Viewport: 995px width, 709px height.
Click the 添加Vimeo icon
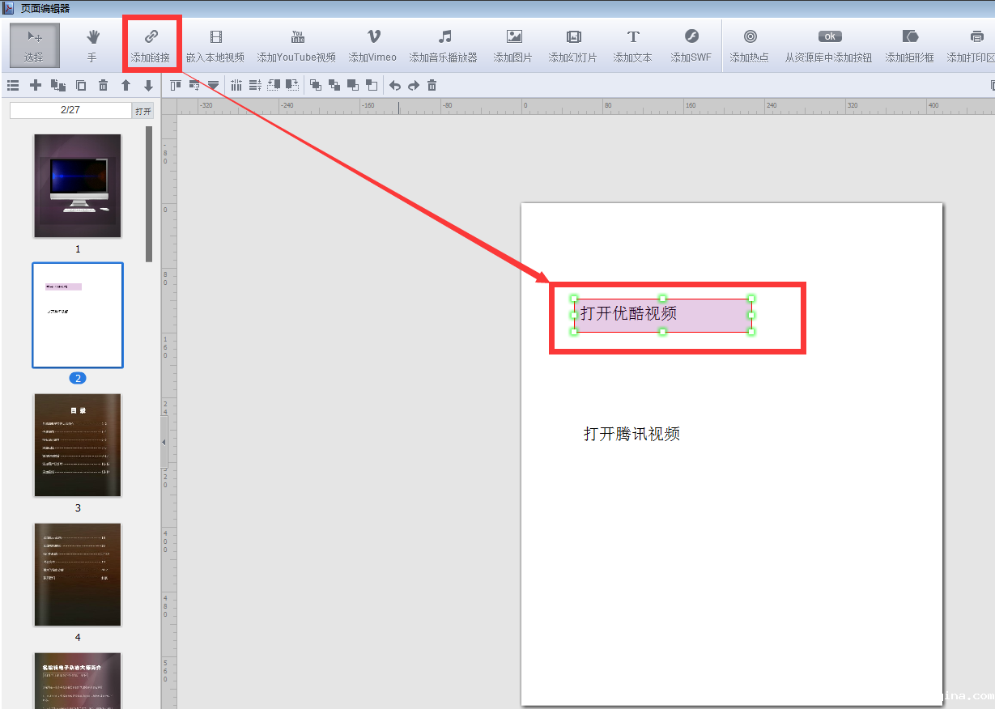point(372,45)
